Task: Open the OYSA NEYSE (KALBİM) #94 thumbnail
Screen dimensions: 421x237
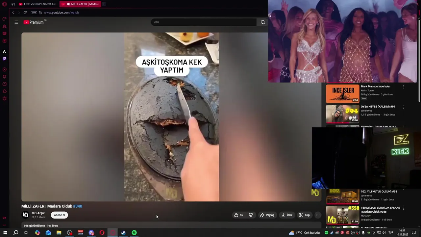Action: [x=343, y=114]
